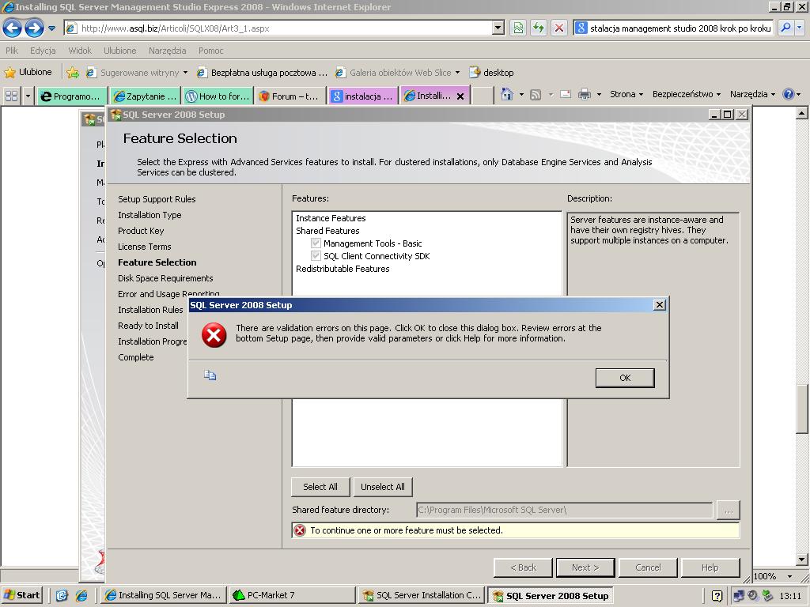Click the Help button in Setup
Image resolution: width=810 pixels, height=607 pixels.
coord(710,567)
